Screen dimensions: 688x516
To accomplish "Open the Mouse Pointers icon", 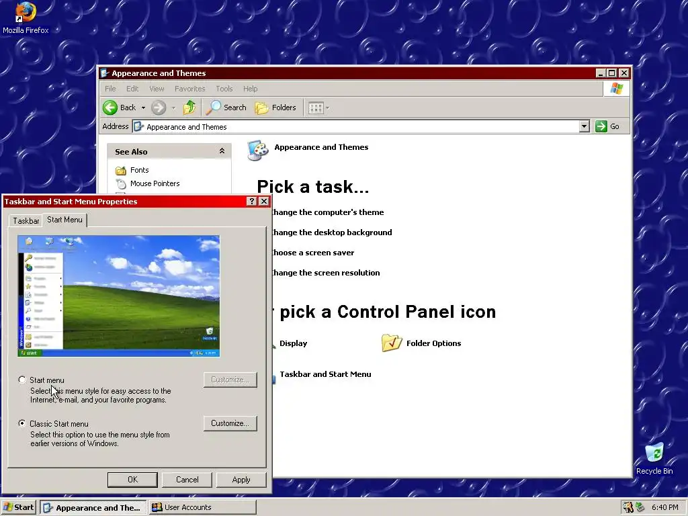I will click(121, 183).
